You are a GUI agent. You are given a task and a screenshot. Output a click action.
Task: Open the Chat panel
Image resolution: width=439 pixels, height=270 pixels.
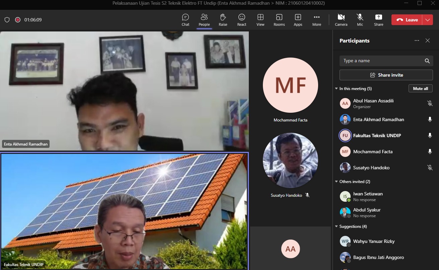coord(185,20)
